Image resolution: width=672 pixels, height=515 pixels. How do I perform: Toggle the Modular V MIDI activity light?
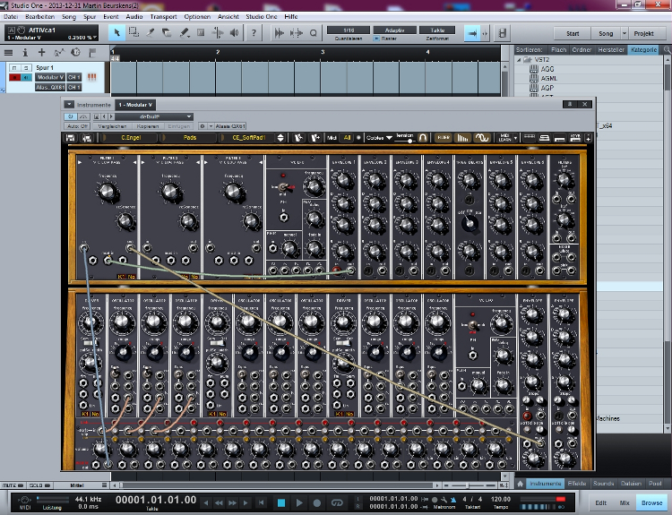click(x=358, y=138)
